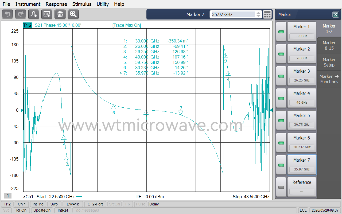
Task: Click the S21 Phase trace title
Action: click(x=58, y=25)
